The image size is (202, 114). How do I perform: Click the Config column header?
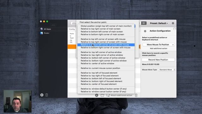pos(72,29)
